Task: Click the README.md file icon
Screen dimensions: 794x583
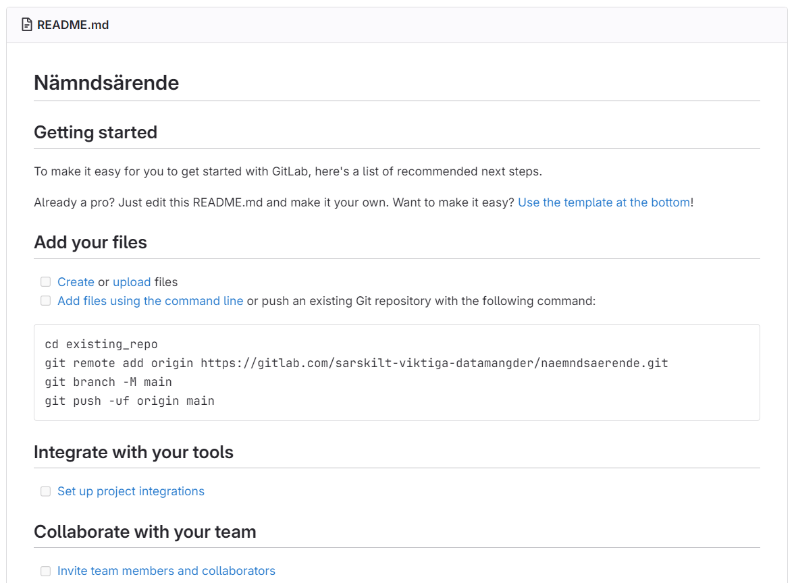Action: tap(27, 25)
